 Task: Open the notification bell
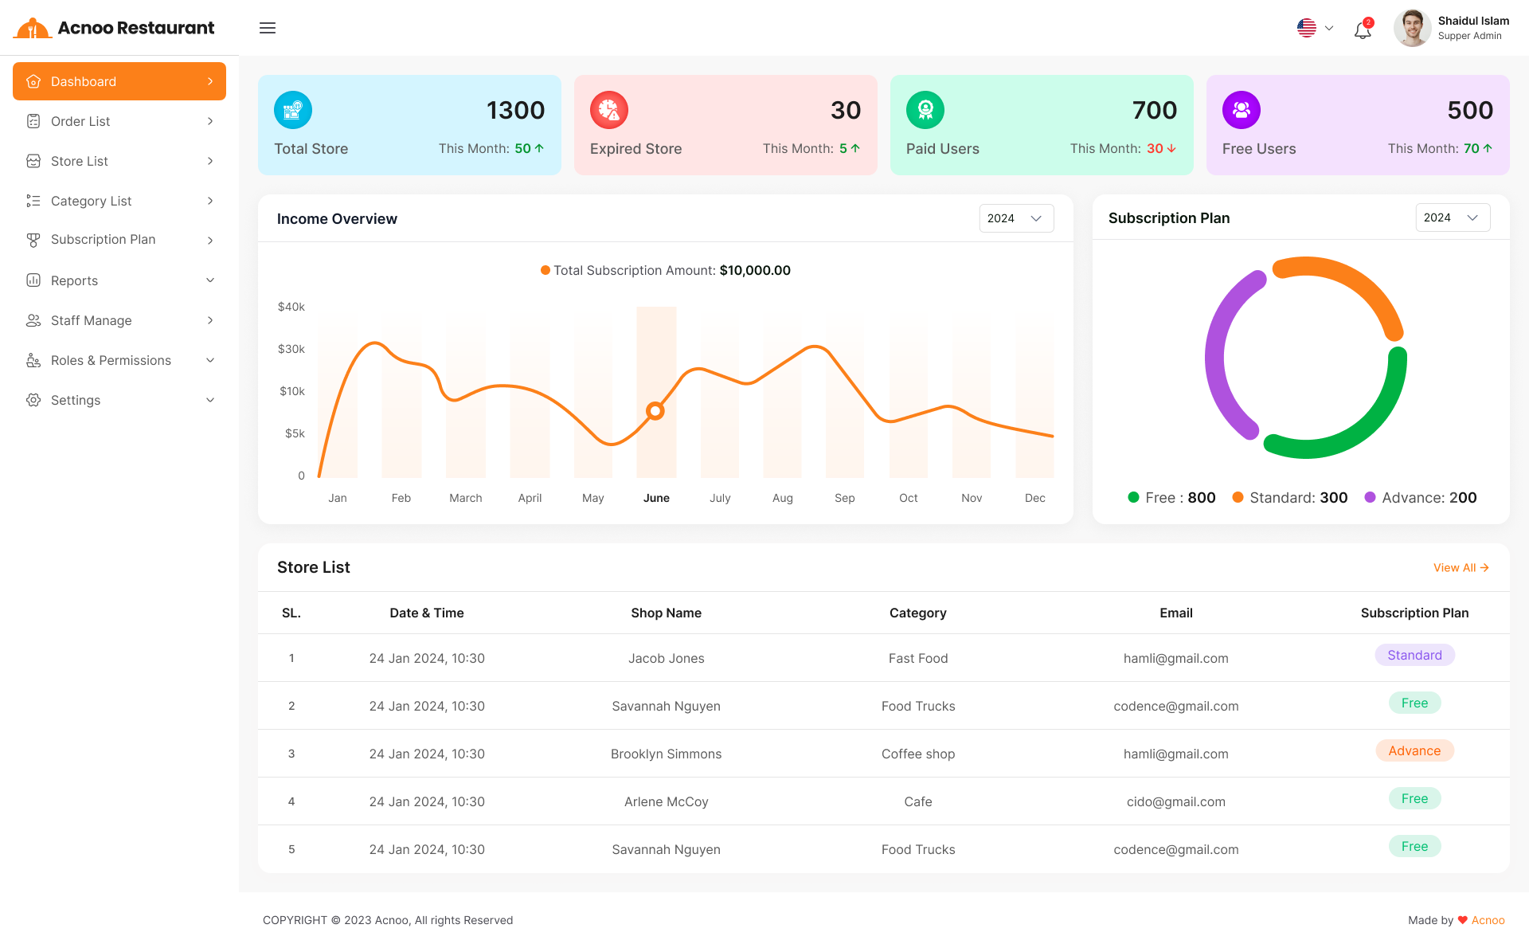pos(1363,30)
